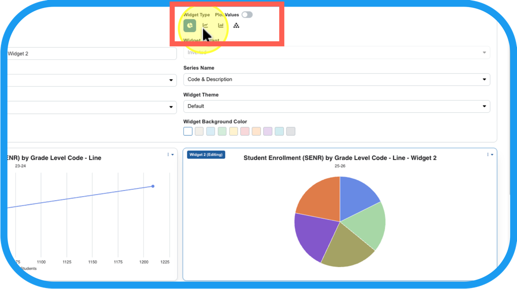Image resolution: width=517 pixels, height=289 pixels.
Task: Switch widget type to line chart
Action: [205, 25]
